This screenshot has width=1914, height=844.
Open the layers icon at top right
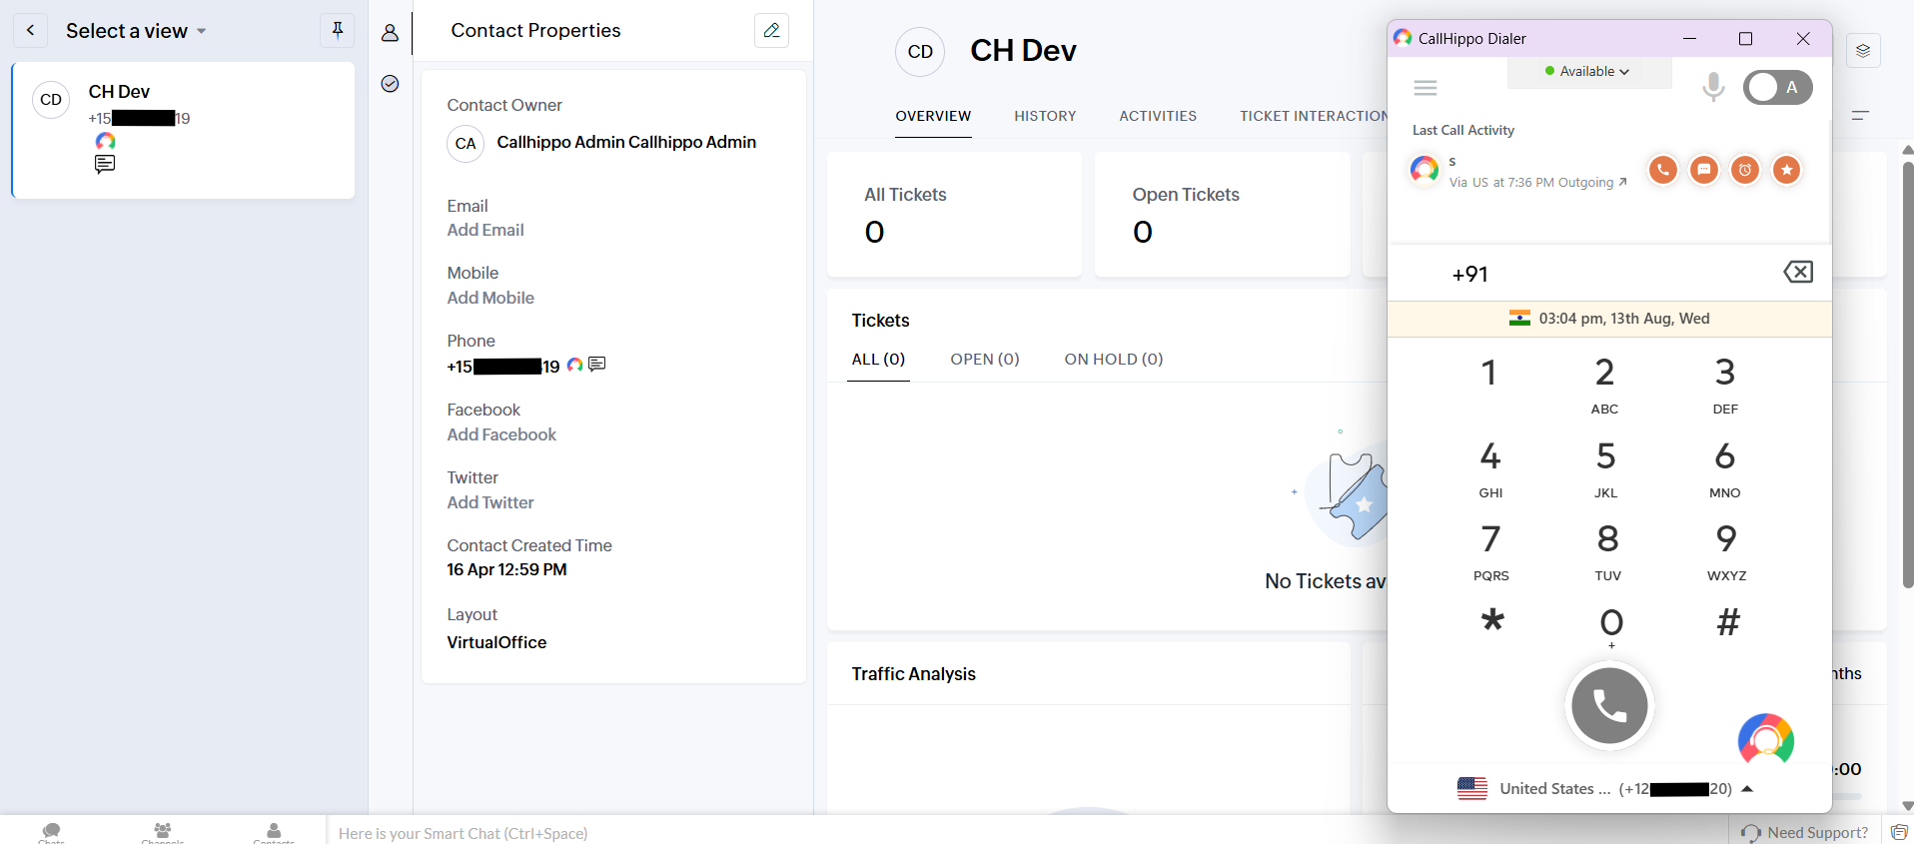1863,51
